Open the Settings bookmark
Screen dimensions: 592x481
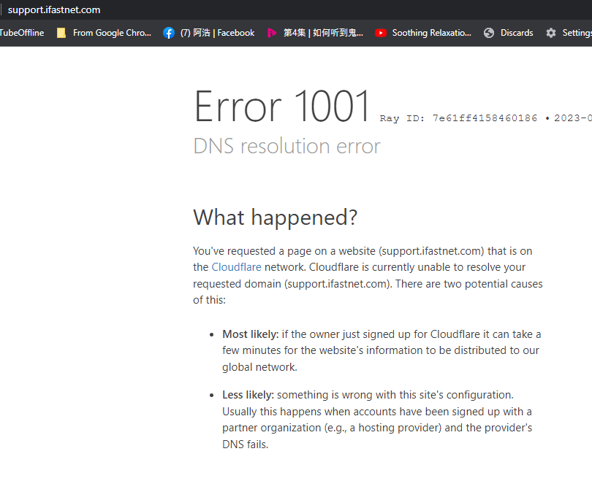(x=577, y=33)
